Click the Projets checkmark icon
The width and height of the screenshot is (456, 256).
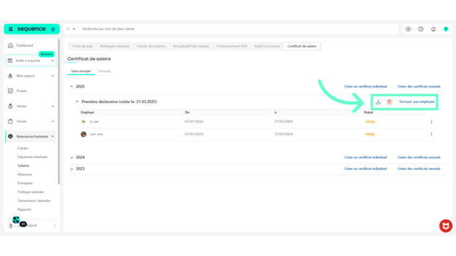pyautogui.click(x=11, y=91)
